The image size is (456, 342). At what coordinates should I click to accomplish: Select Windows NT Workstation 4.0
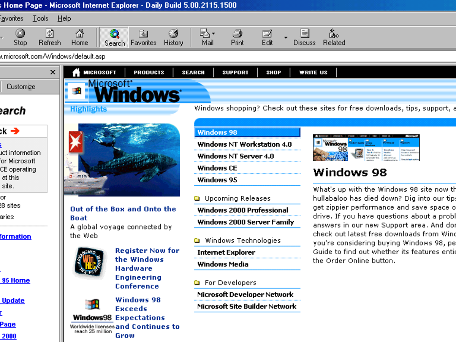coord(245,144)
